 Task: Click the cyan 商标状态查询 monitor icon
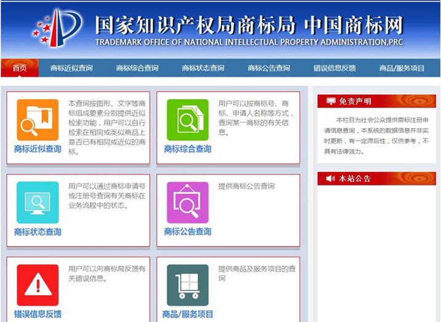[x=38, y=202]
